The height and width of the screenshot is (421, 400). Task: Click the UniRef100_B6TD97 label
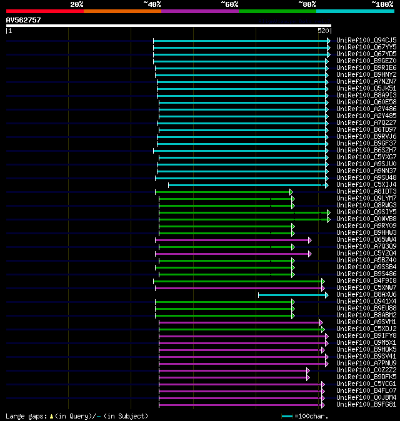tap(366, 130)
